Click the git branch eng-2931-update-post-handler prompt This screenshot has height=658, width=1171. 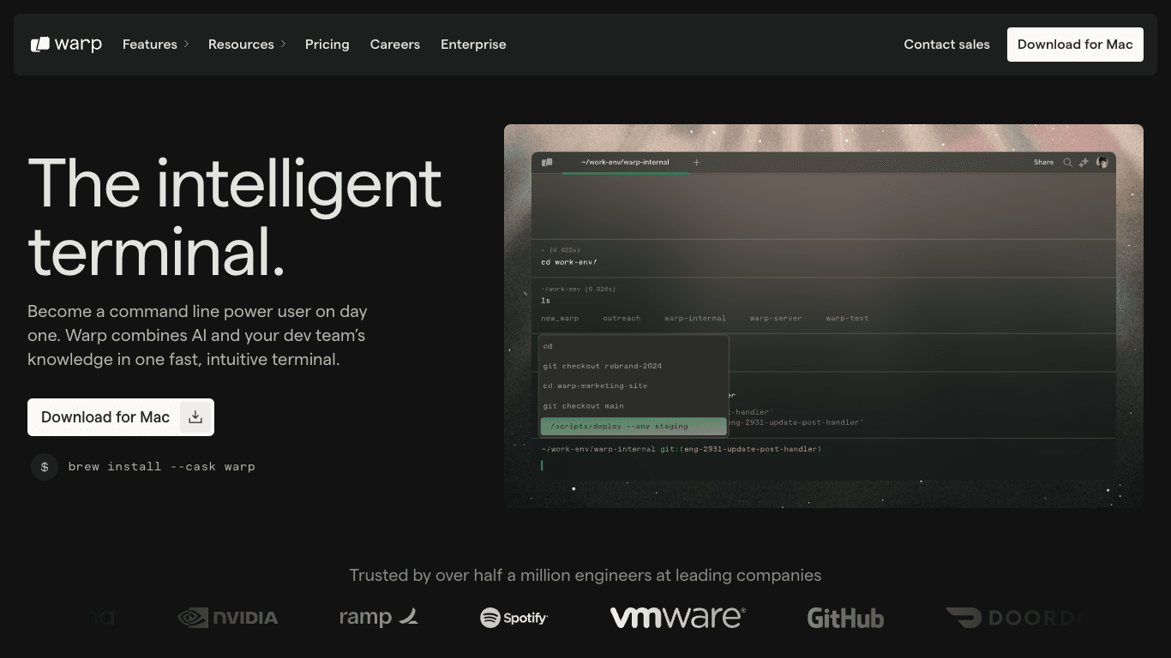tap(741, 449)
